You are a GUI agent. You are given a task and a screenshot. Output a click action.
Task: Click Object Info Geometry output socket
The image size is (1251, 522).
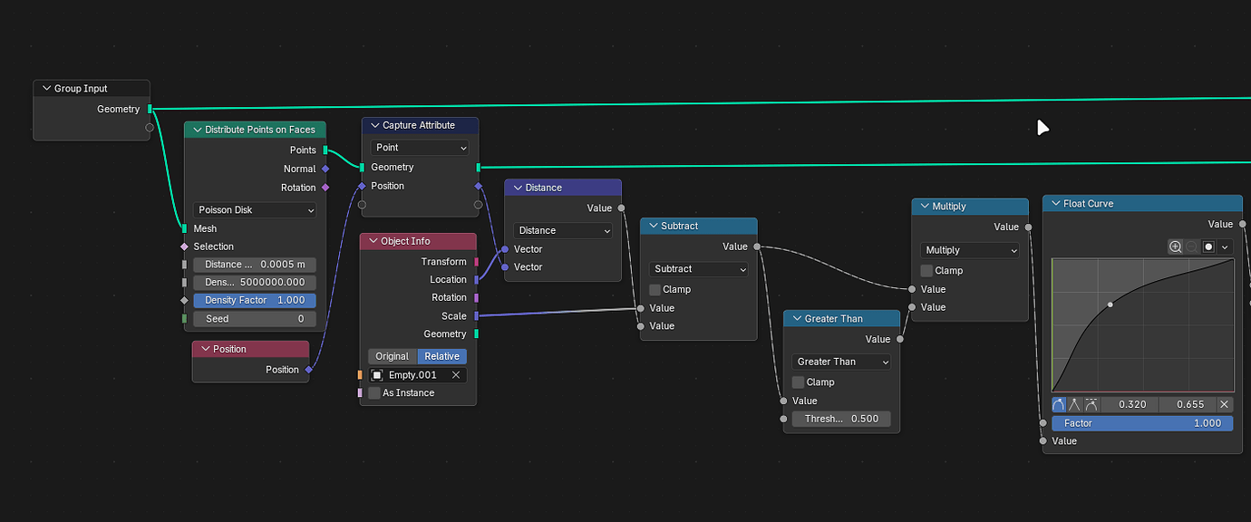click(477, 334)
